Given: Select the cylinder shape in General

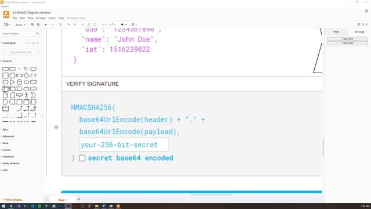Looking at the screenshot, I should (19, 82).
